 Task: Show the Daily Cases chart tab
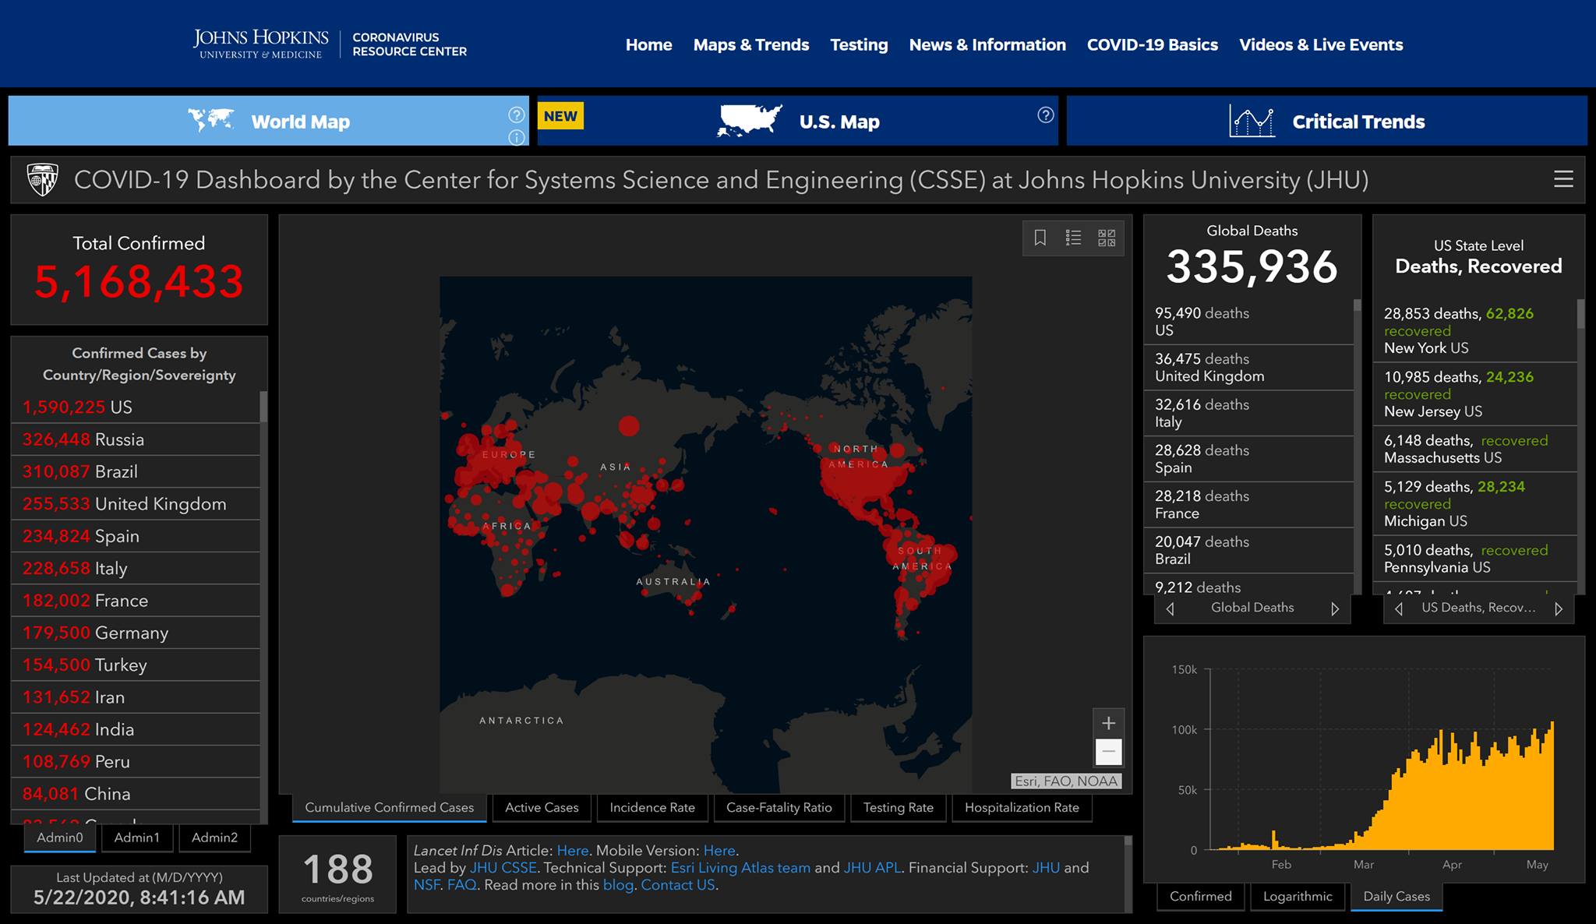click(x=1396, y=897)
